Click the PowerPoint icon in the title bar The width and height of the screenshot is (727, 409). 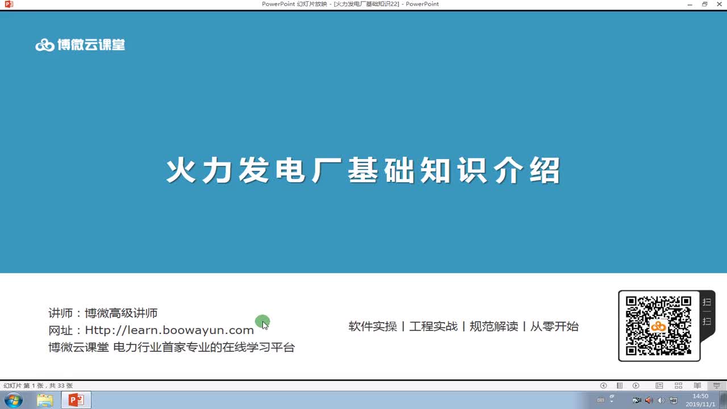click(x=7, y=4)
